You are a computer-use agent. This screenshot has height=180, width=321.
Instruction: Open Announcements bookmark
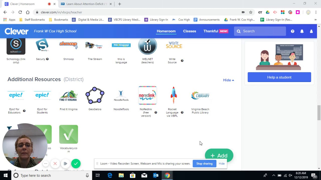coord(207,20)
